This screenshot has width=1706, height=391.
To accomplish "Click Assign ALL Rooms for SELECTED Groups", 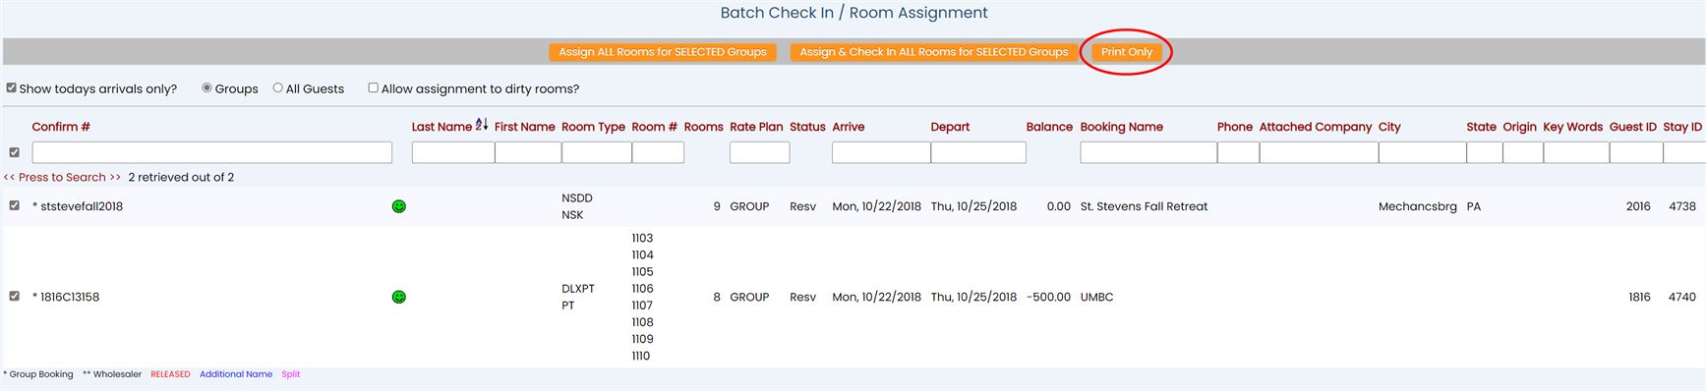I will click(663, 52).
